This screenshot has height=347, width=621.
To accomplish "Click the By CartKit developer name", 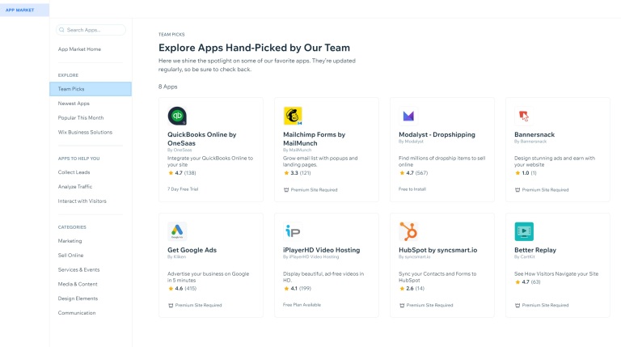I will [x=524, y=256].
